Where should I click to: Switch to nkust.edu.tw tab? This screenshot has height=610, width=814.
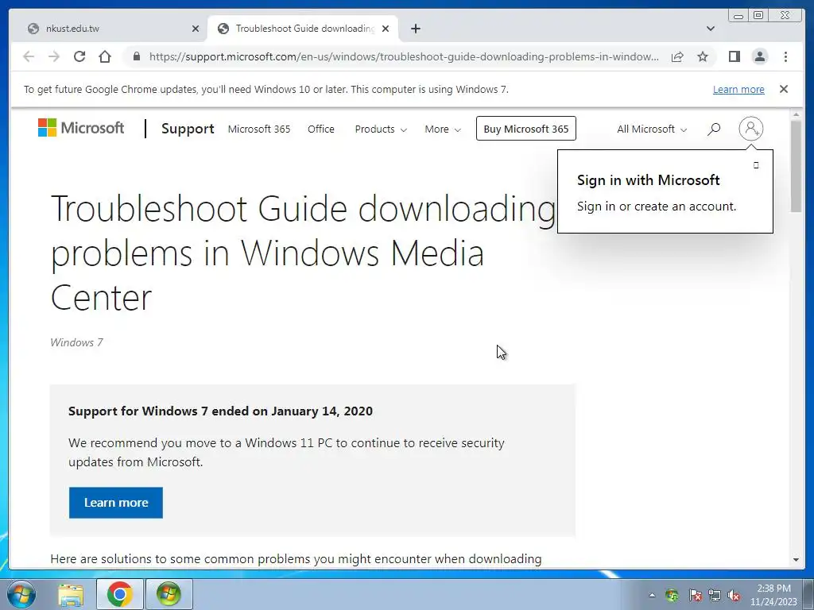tap(109, 29)
